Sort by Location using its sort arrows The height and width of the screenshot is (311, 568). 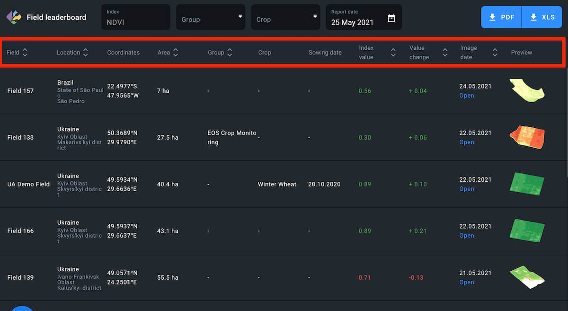85,53
